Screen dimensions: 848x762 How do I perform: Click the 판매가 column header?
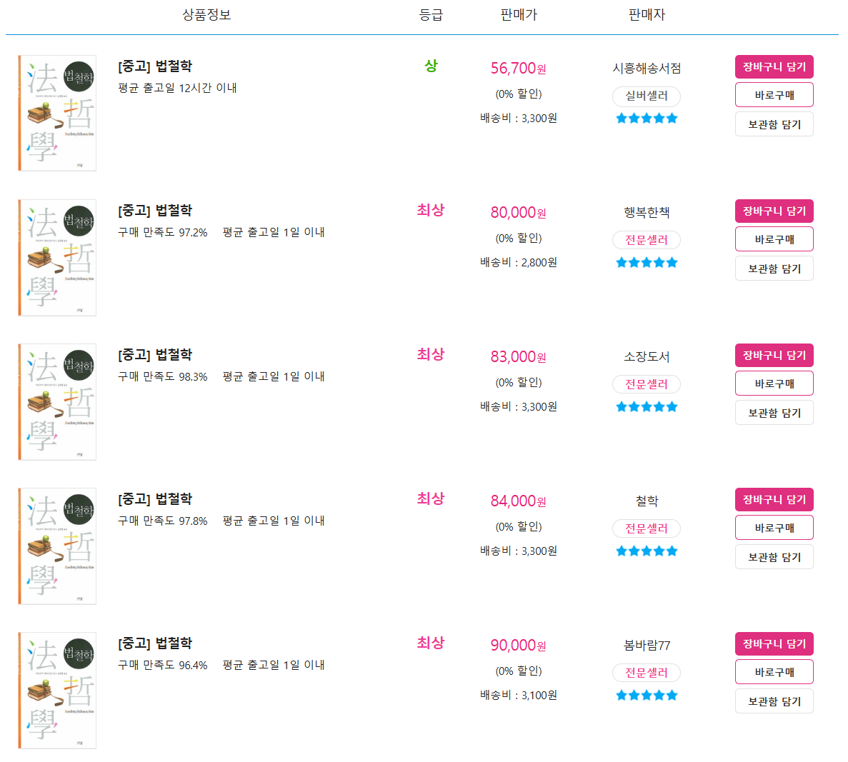tap(519, 15)
